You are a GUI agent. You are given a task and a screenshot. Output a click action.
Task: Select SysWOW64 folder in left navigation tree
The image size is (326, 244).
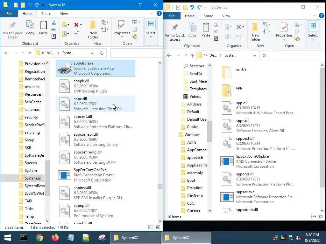pyautogui.click(x=34, y=193)
